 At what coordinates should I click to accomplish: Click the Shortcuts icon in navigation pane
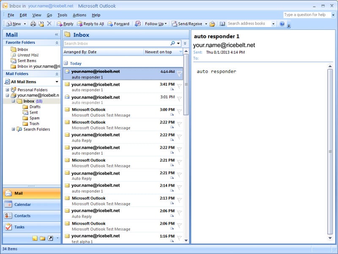click(50, 238)
